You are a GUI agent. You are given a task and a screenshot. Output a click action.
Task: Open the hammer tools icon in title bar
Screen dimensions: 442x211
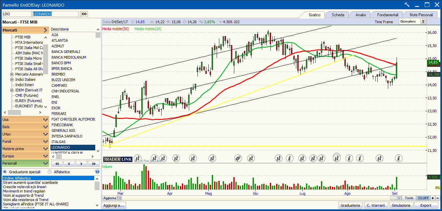click(407, 5)
